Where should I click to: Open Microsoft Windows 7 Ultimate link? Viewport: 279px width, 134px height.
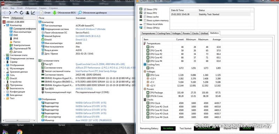coord(90,29)
